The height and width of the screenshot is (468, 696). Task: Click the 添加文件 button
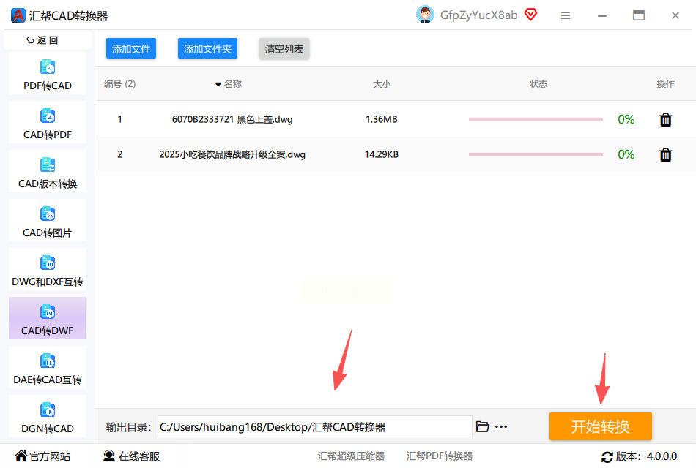[x=131, y=49]
